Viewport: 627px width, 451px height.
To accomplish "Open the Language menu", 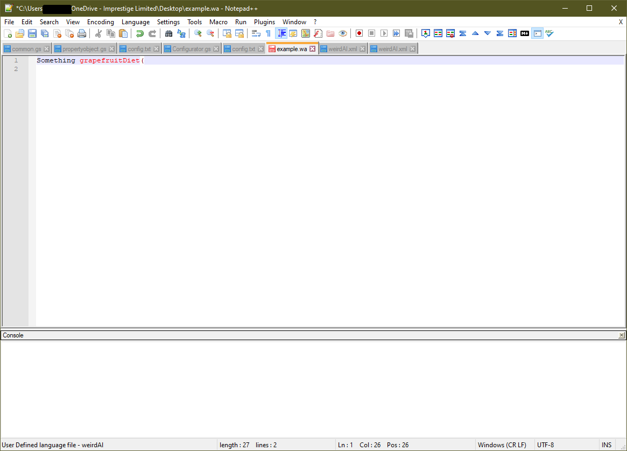I will (136, 22).
